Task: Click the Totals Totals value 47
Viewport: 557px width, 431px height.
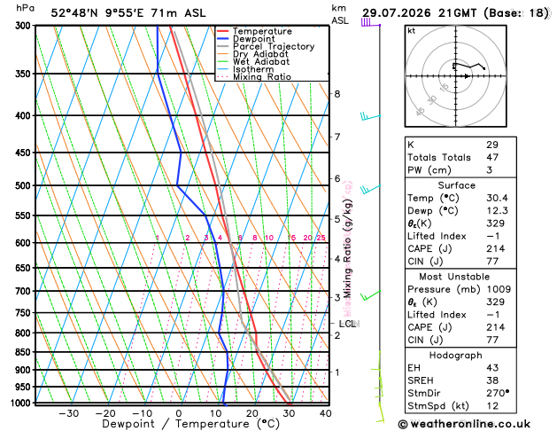Action: (x=492, y=157)
